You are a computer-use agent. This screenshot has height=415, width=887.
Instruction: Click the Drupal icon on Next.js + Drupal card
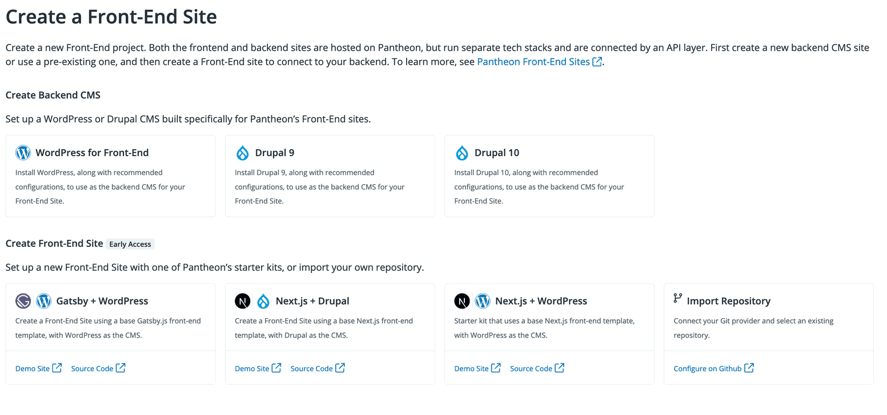click(x=263, y=300)
